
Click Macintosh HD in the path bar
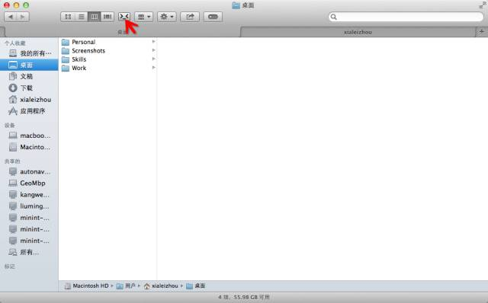[87, 285]
